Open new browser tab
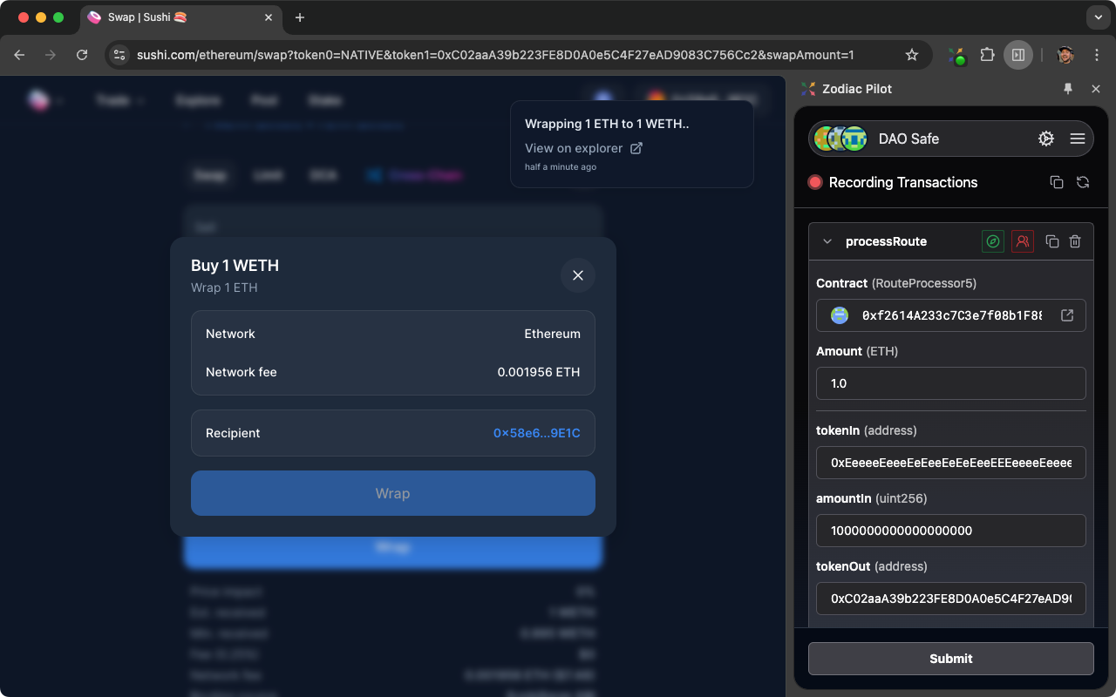1116x697 pixels. point(300,17)
